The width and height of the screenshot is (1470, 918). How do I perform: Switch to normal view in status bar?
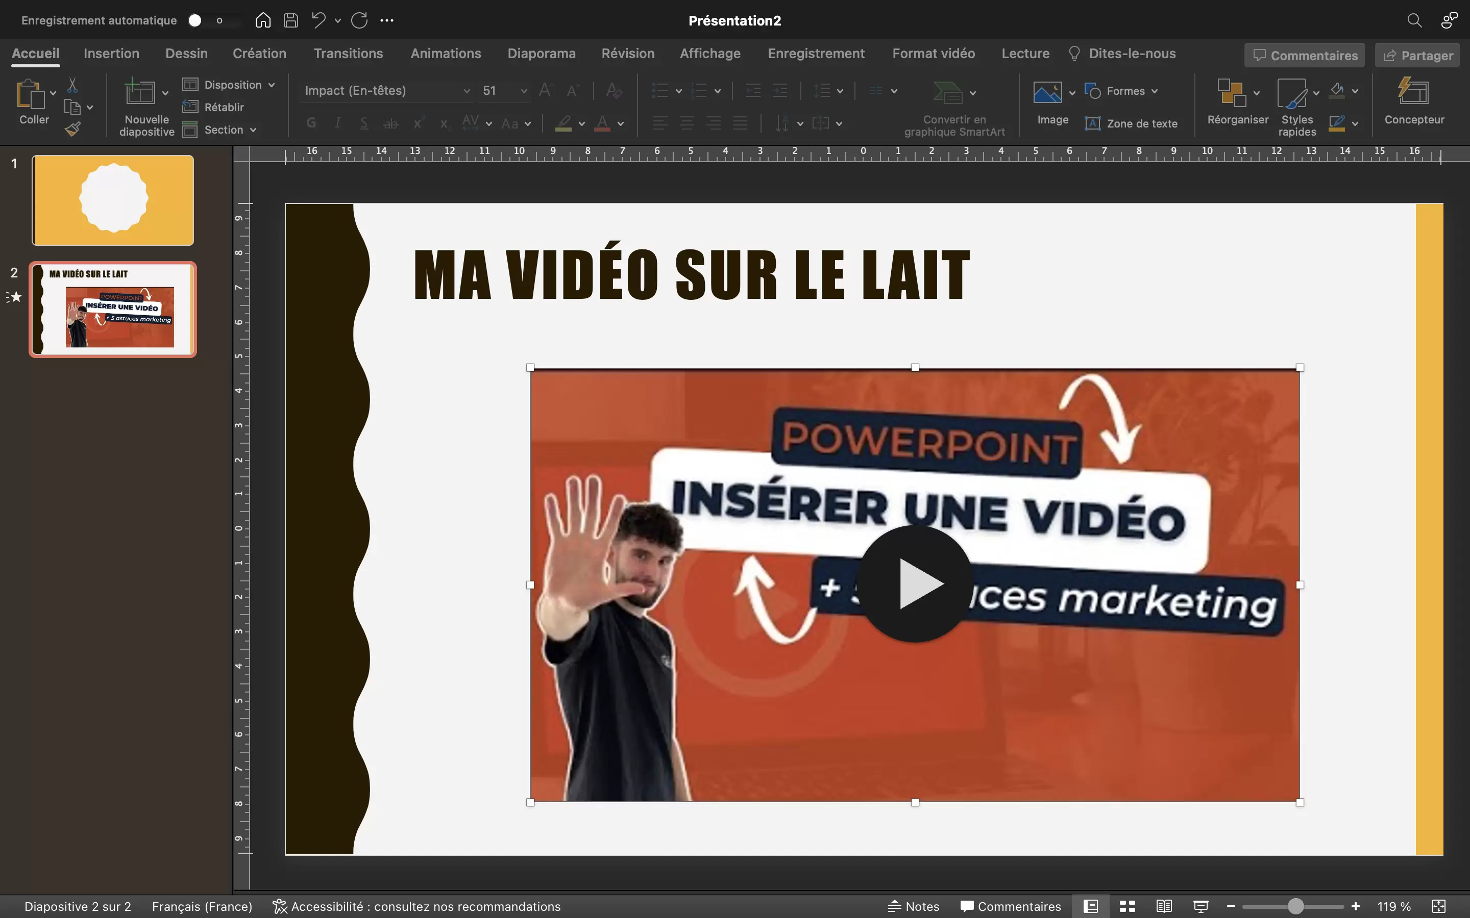1090,906
